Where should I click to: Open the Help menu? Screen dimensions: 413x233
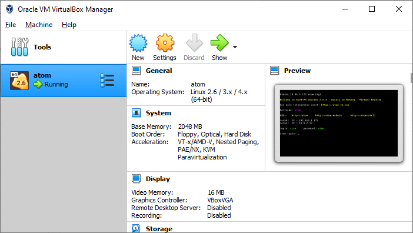click(x=69, y=25)
